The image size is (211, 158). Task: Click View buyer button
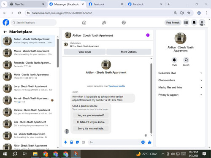(85, 52)
